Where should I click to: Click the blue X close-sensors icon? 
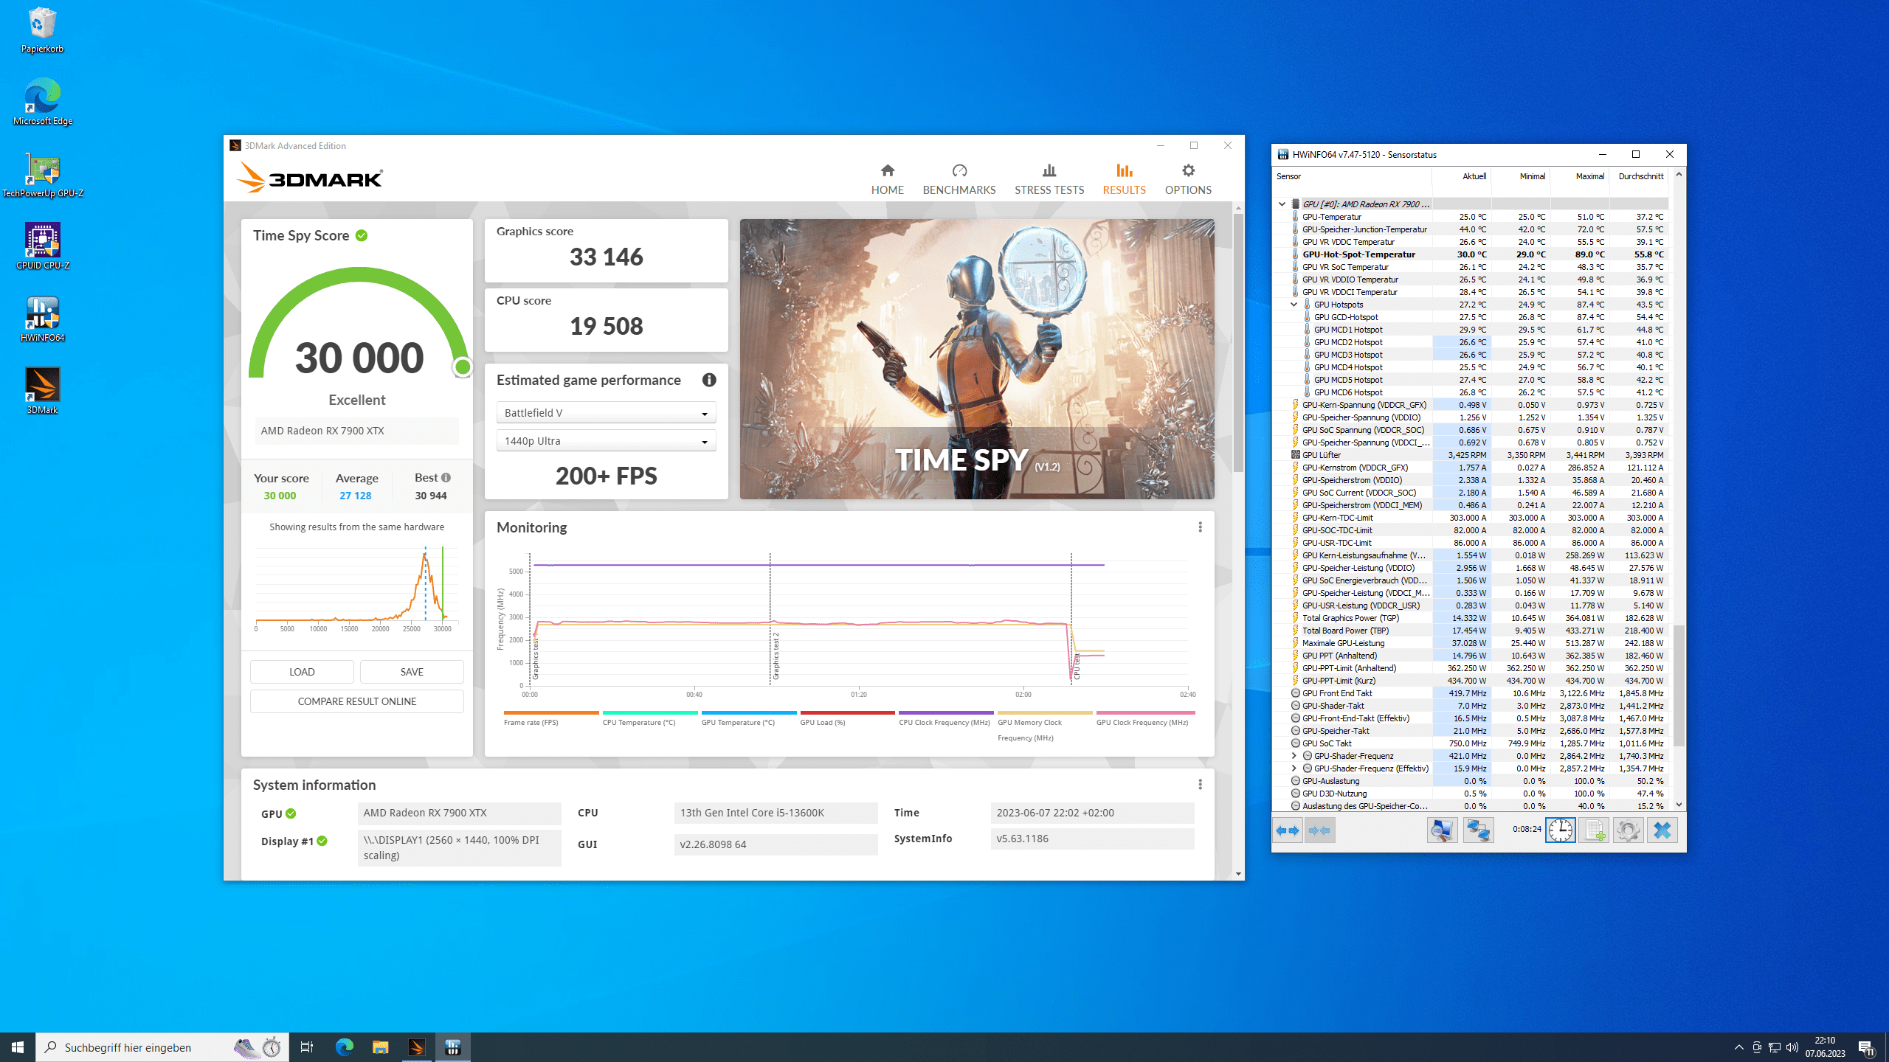(x=1662, y=830)
